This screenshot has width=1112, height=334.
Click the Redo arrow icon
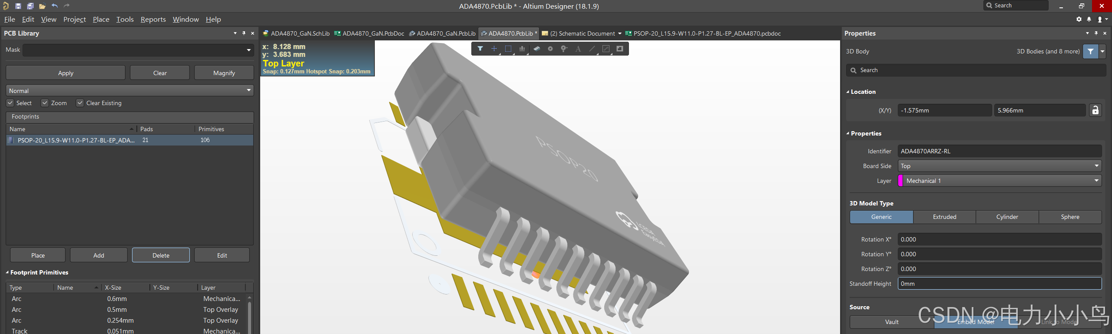66,6
